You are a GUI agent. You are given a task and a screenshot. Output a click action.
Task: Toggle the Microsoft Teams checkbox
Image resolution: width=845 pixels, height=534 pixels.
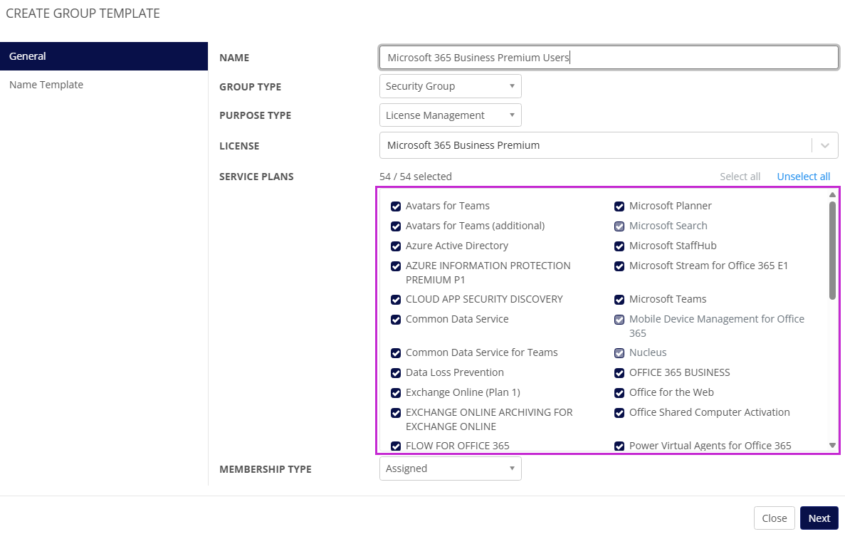[x=619, y=300]
